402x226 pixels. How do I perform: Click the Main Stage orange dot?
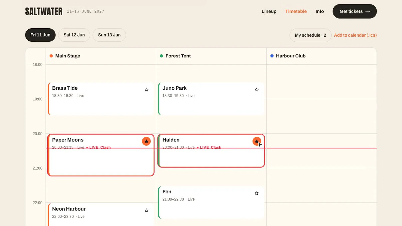click(51, 56)
